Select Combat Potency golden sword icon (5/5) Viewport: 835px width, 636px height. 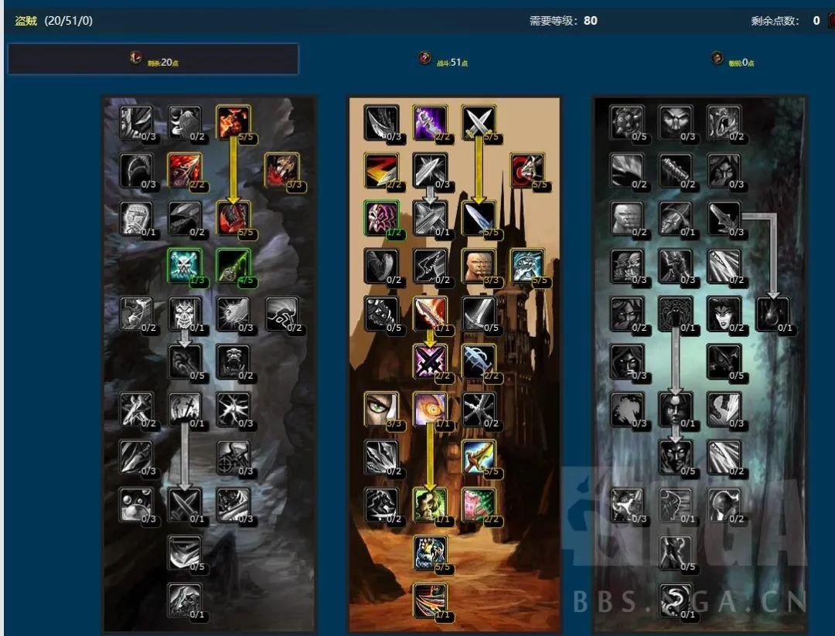click(479, 457)
